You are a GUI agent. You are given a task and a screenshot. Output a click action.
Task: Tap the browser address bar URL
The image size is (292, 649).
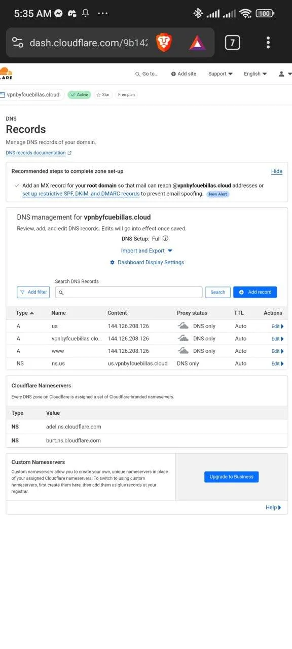click(x=89, y=43)
